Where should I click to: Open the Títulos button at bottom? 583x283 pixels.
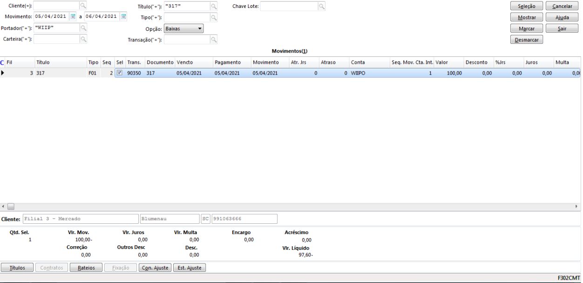click(x=17, y=268)
